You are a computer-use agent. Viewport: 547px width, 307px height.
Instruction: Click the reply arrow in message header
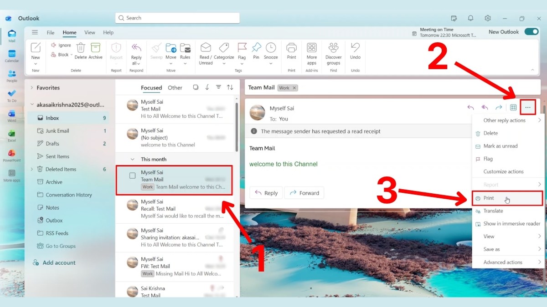point(470,108)
